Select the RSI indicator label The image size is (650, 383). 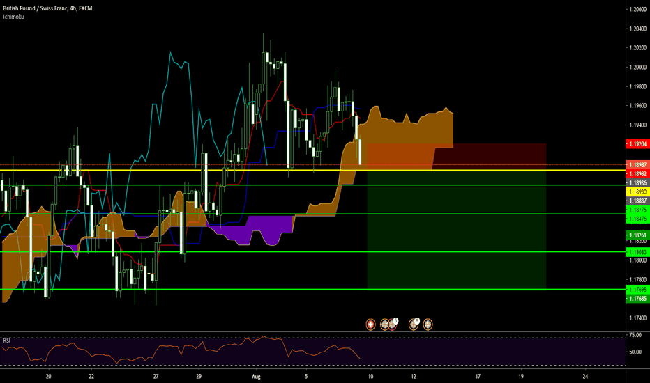click(7, 341)
